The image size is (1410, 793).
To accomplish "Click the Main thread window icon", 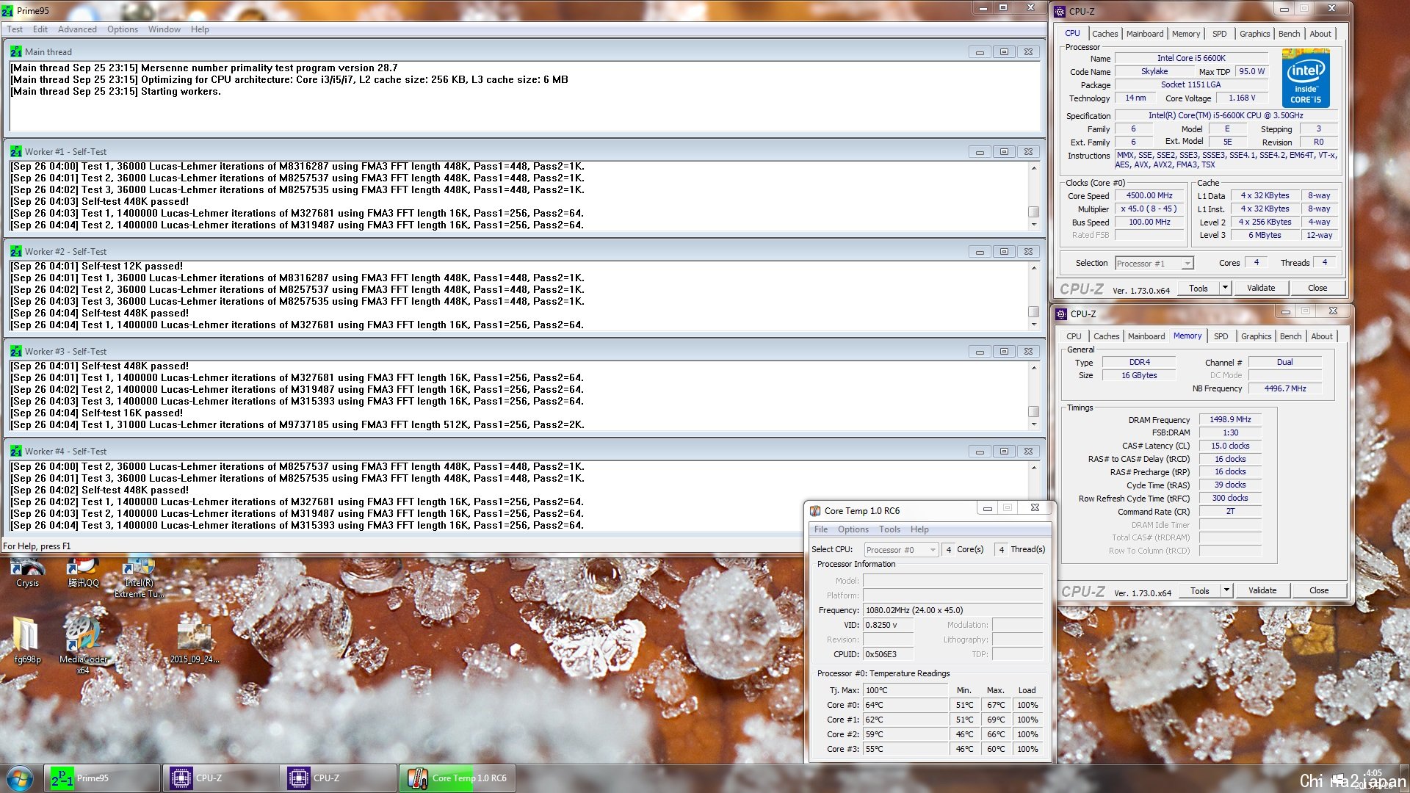I will coord(16,52).
